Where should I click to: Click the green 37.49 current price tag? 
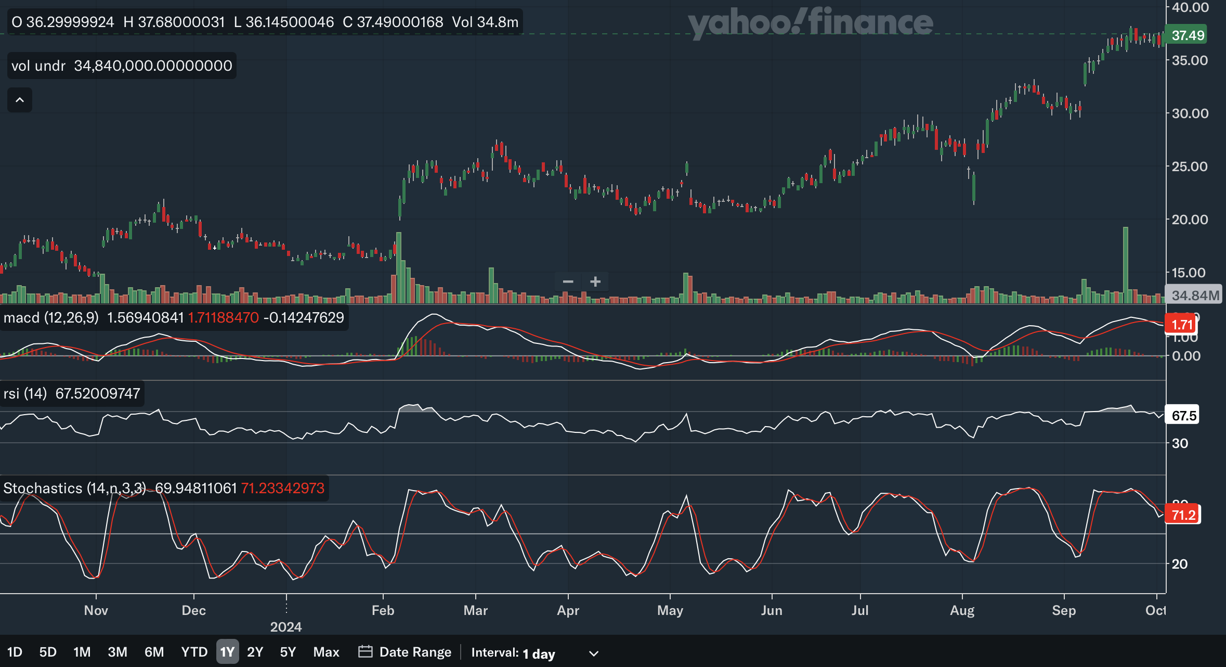1187,35
